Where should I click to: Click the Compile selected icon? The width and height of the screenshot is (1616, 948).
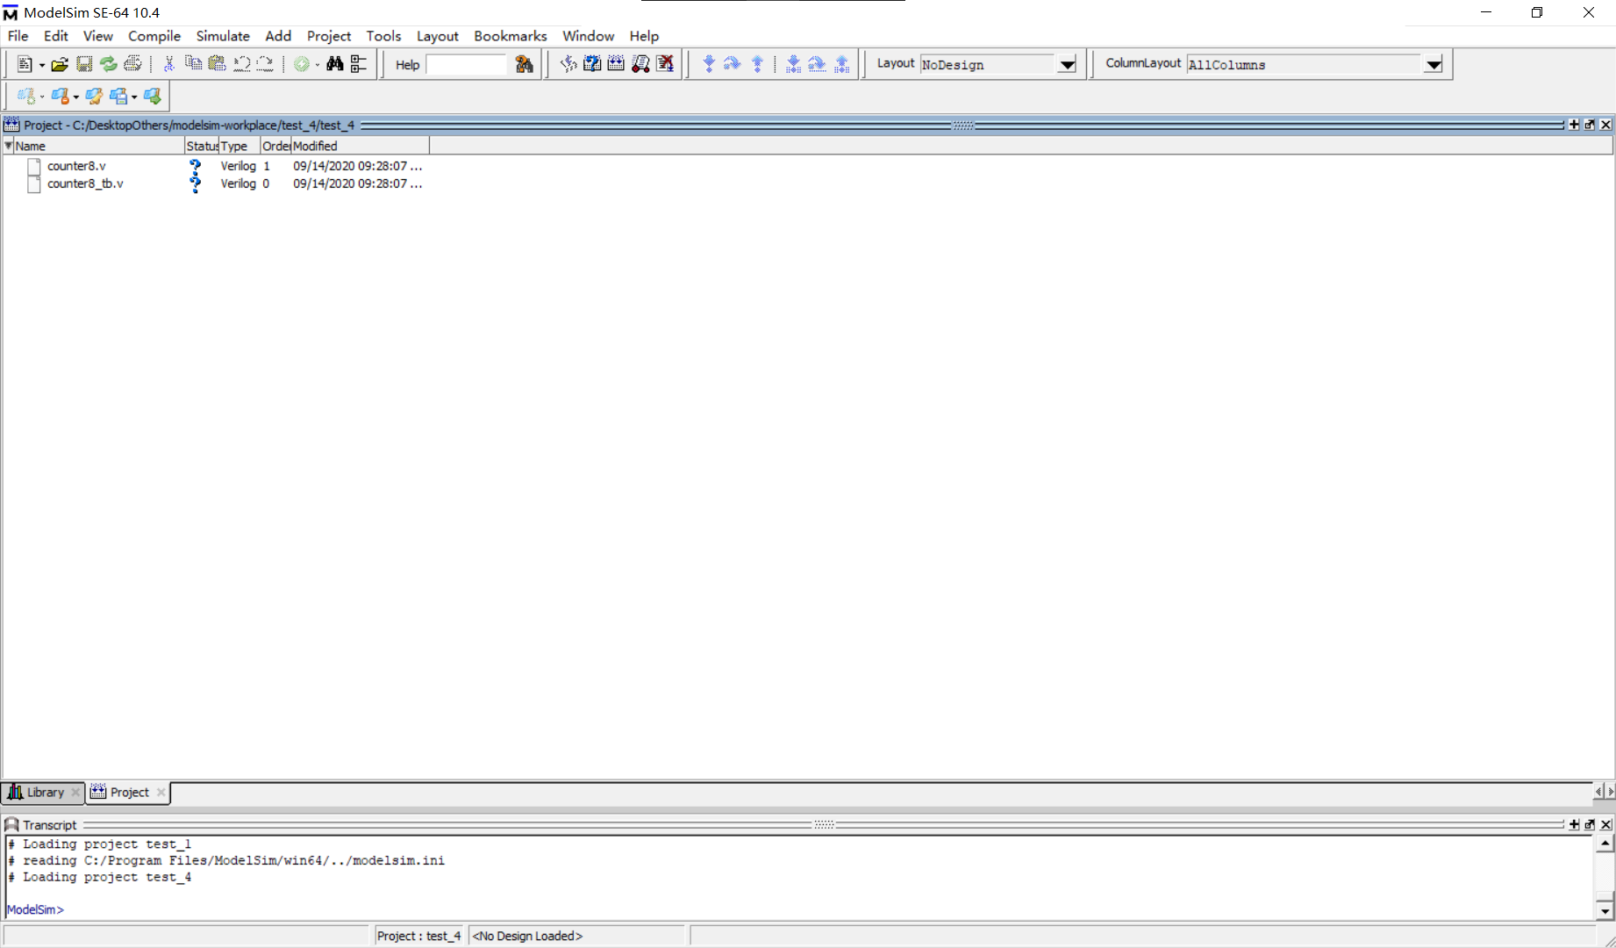568,64
